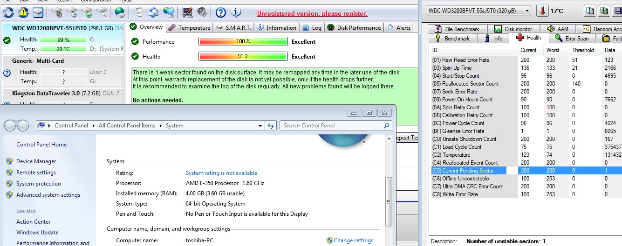Open the address bar history dropdown arrow

click(x=260, y=126)
